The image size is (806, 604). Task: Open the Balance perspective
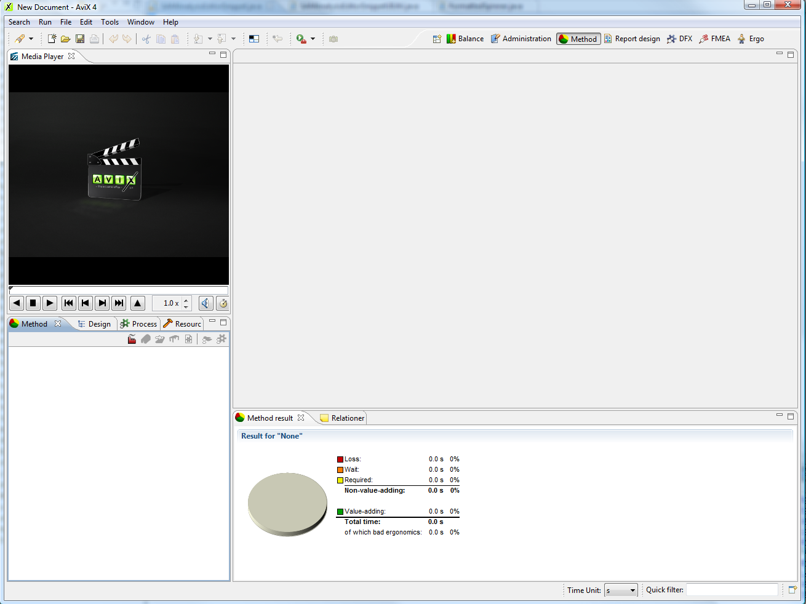coord(465,39)
